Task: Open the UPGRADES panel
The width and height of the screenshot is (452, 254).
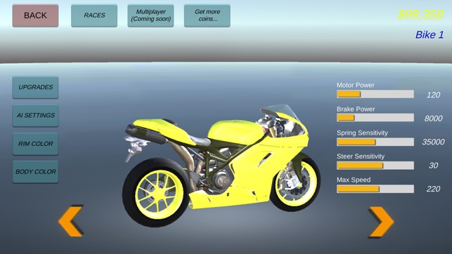Action: pyautogui.click(x=35, y=88)
